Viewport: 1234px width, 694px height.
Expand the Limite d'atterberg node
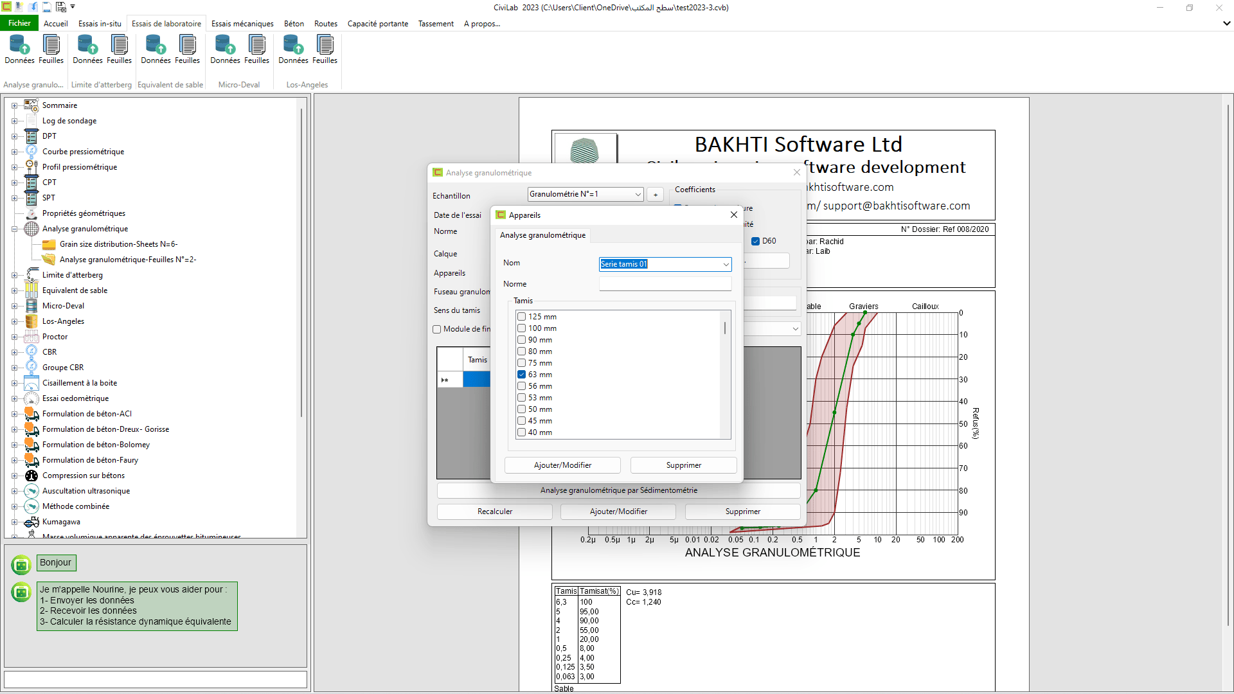[14, 275]
